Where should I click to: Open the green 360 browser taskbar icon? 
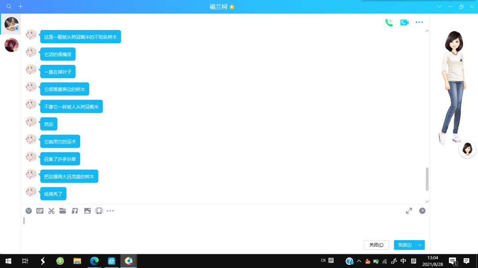tap(60, 261)
